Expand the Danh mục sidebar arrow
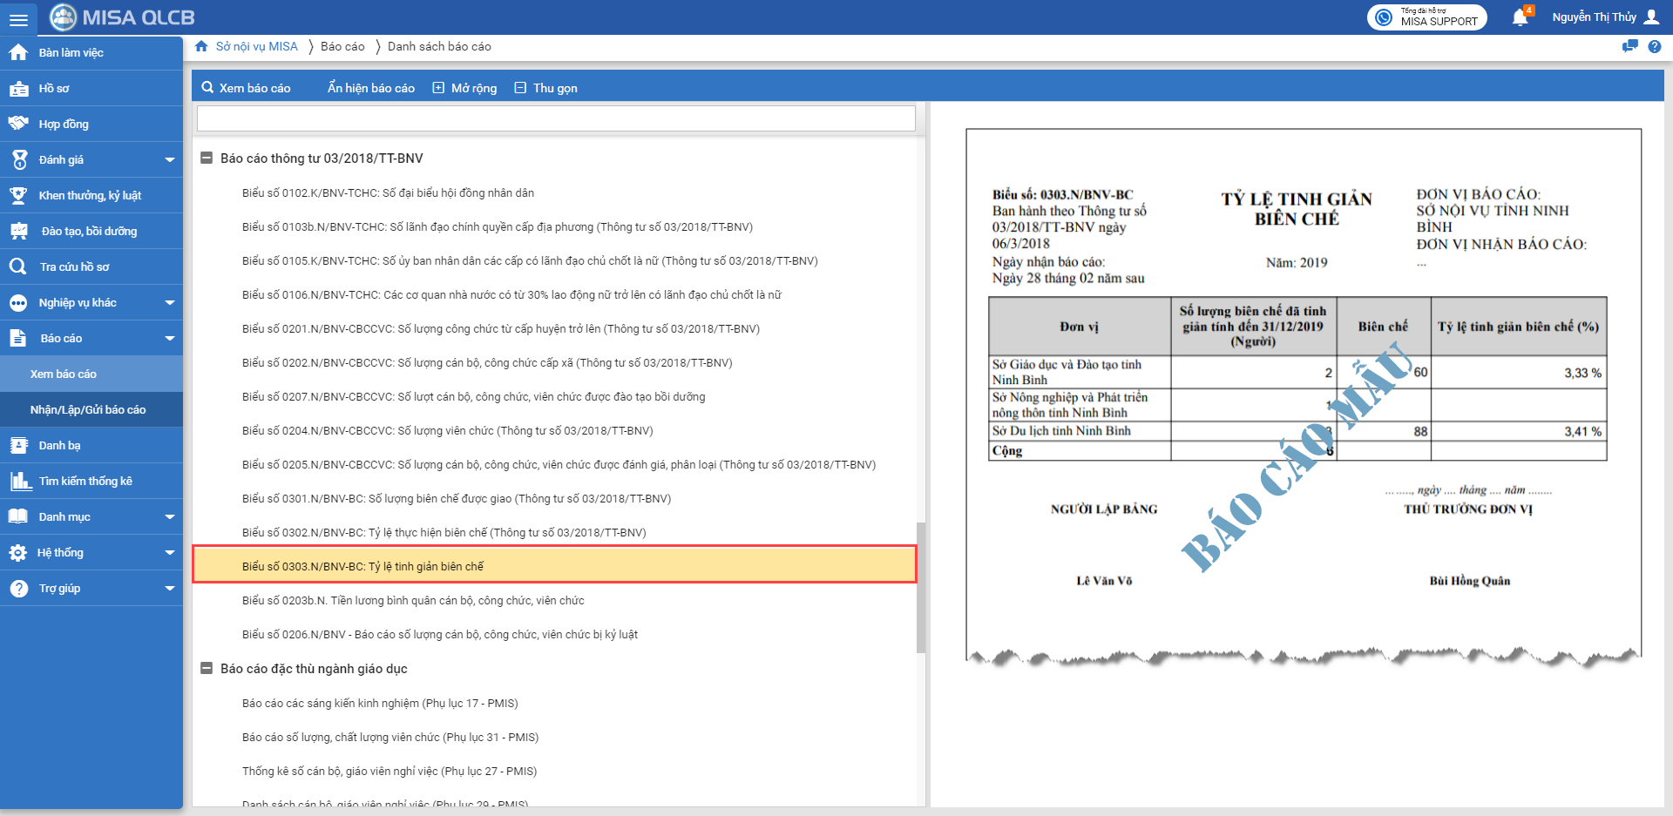The height and width of the screenshot is (816, 1673). point(169,517)
